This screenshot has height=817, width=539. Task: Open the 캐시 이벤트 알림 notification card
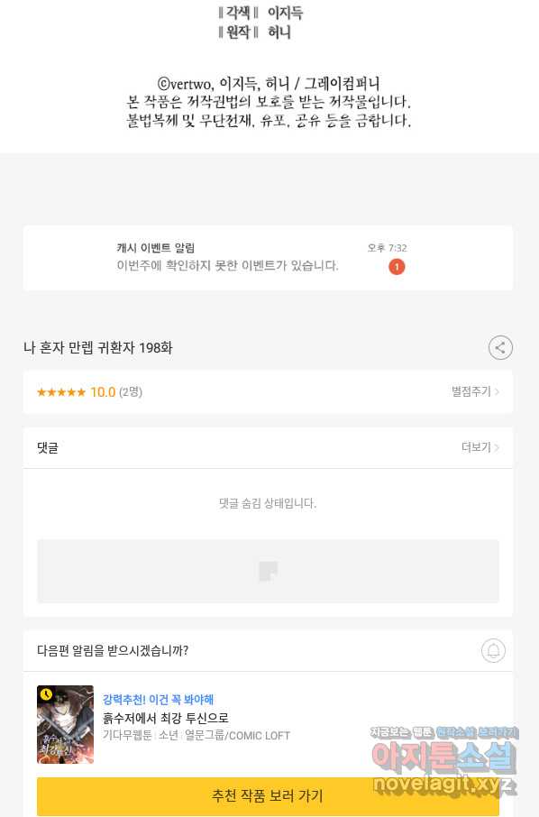[269, 258]
